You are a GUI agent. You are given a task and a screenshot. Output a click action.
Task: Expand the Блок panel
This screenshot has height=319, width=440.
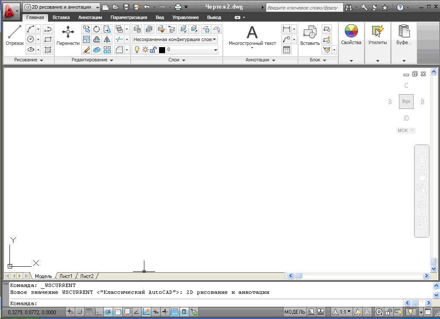(x=318, y=60)
